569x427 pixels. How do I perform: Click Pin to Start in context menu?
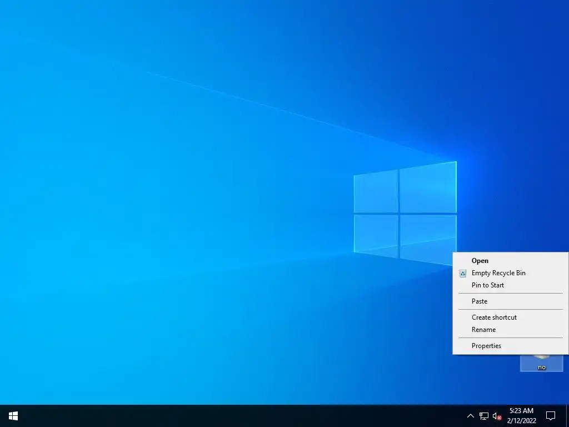[510, 285]
